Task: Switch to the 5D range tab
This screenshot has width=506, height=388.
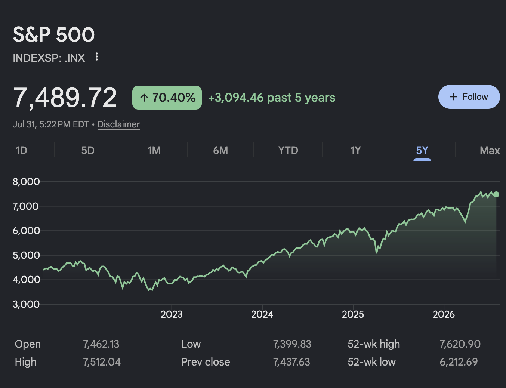Action: [x=88, y=150]
